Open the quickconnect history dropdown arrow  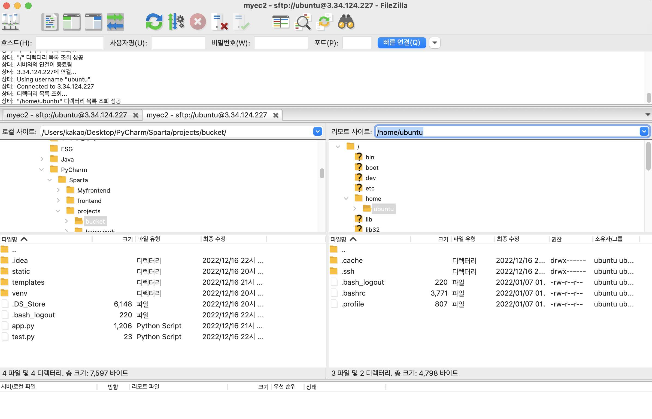[x=435, y=43]
